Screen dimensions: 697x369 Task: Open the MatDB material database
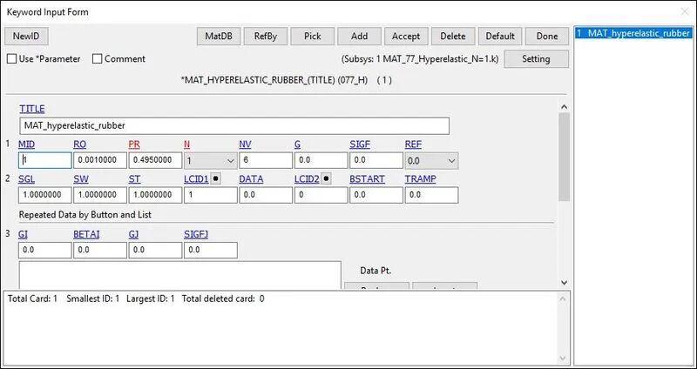point(219,37)
